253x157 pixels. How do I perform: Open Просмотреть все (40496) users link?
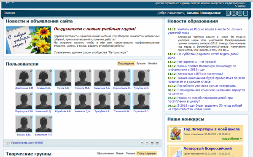[x=27, y=143]
